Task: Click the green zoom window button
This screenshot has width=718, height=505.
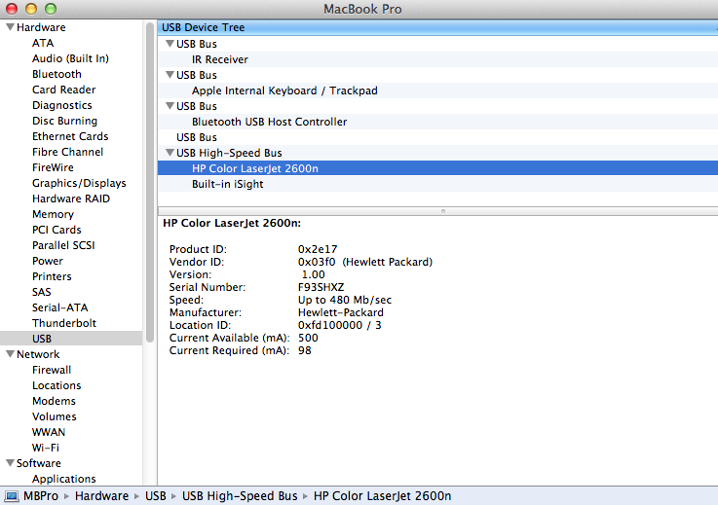Action: [x=51, y=9]
